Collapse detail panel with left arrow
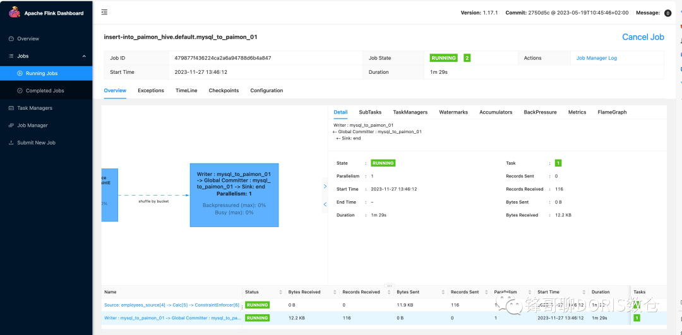Viewport: 682px width, 335px height. click(x=325, y=204)
